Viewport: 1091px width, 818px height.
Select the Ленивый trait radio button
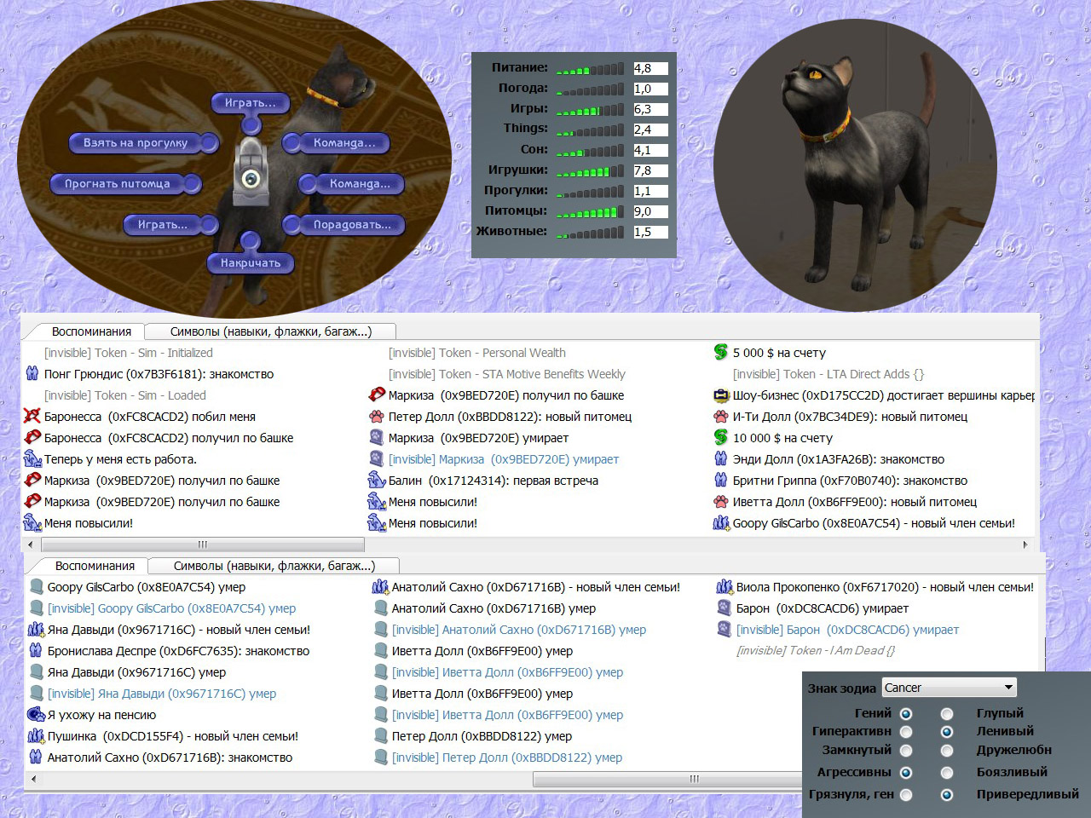[x=947, y=732]
